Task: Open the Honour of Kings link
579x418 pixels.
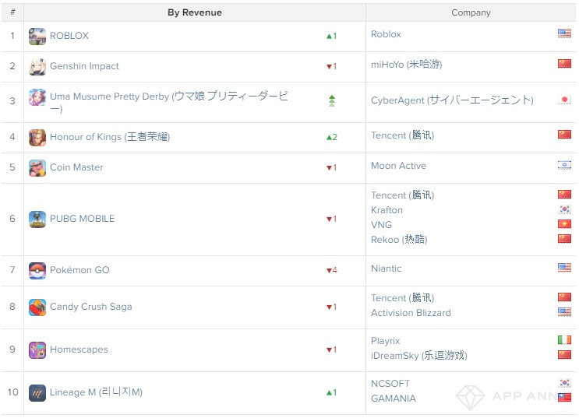Action: click(110, 137)
